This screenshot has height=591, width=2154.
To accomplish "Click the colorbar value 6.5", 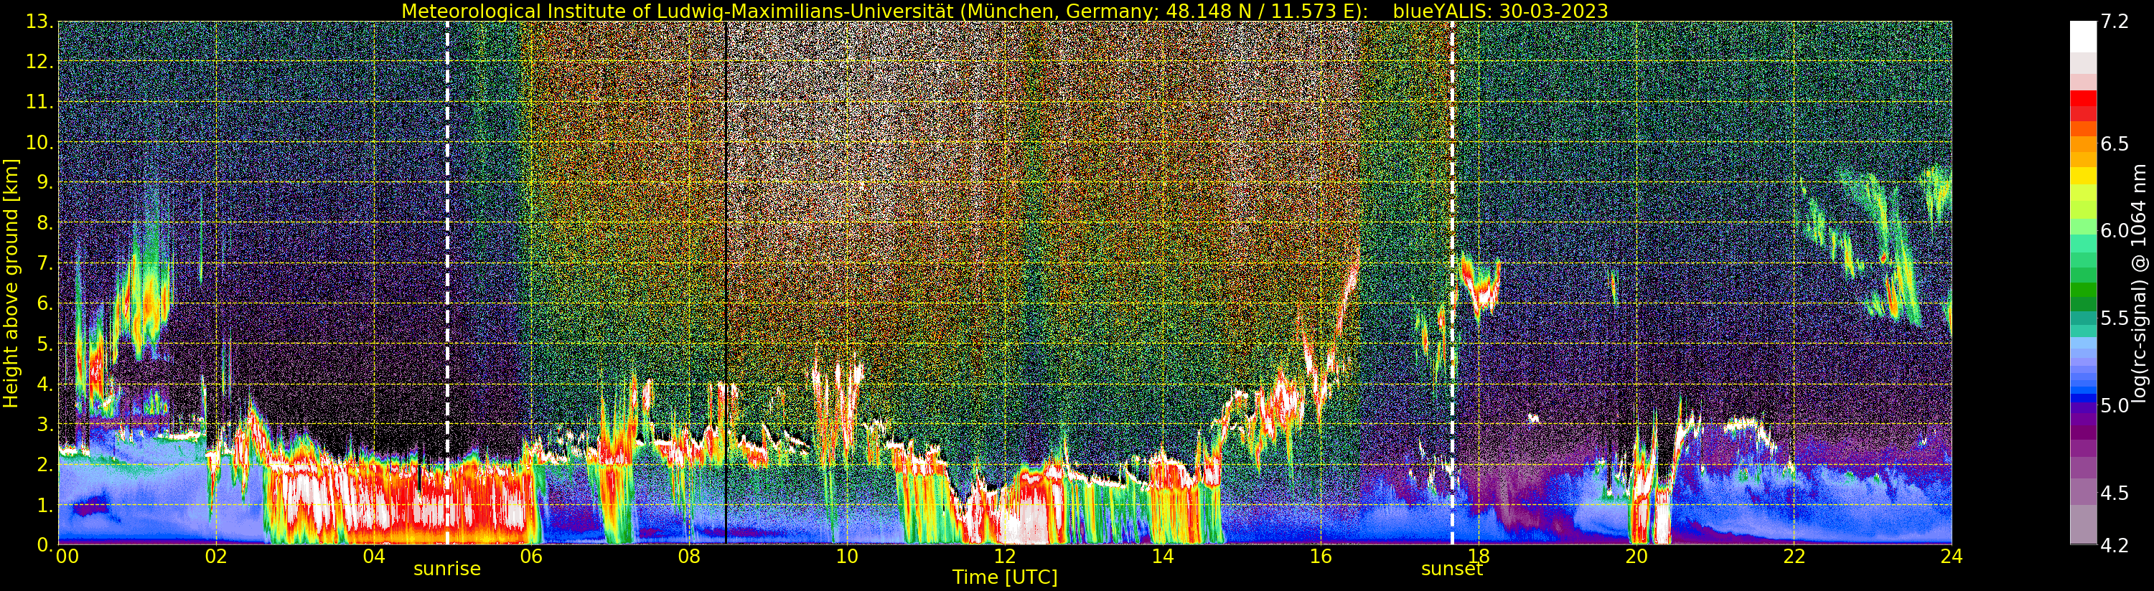I will [2115, 143].
